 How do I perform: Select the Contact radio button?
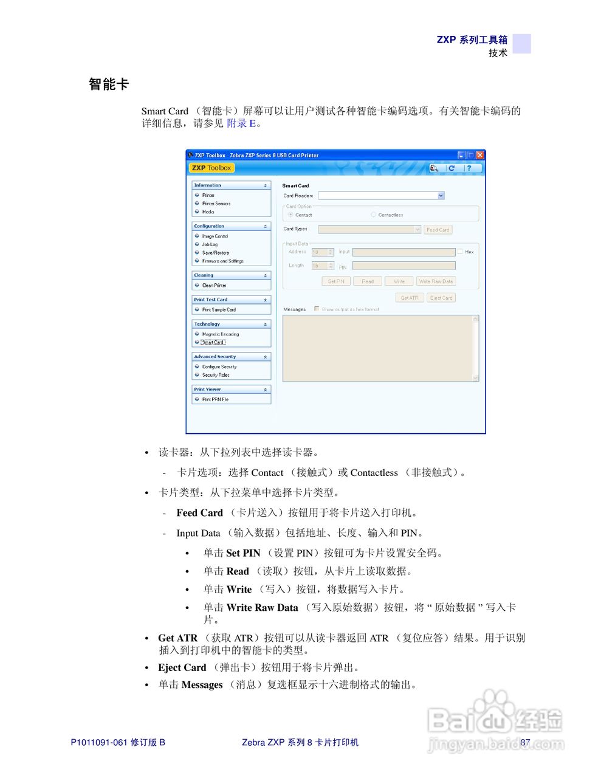pos(290,215)
